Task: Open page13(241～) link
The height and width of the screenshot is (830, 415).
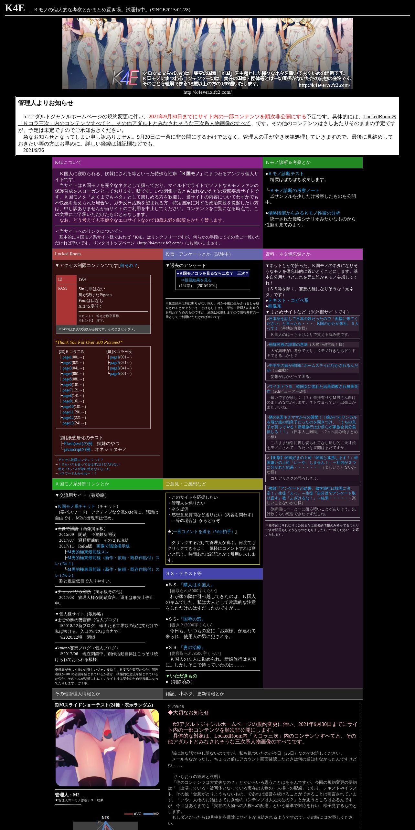Action: pyautogui.click(x=68, y=423)
